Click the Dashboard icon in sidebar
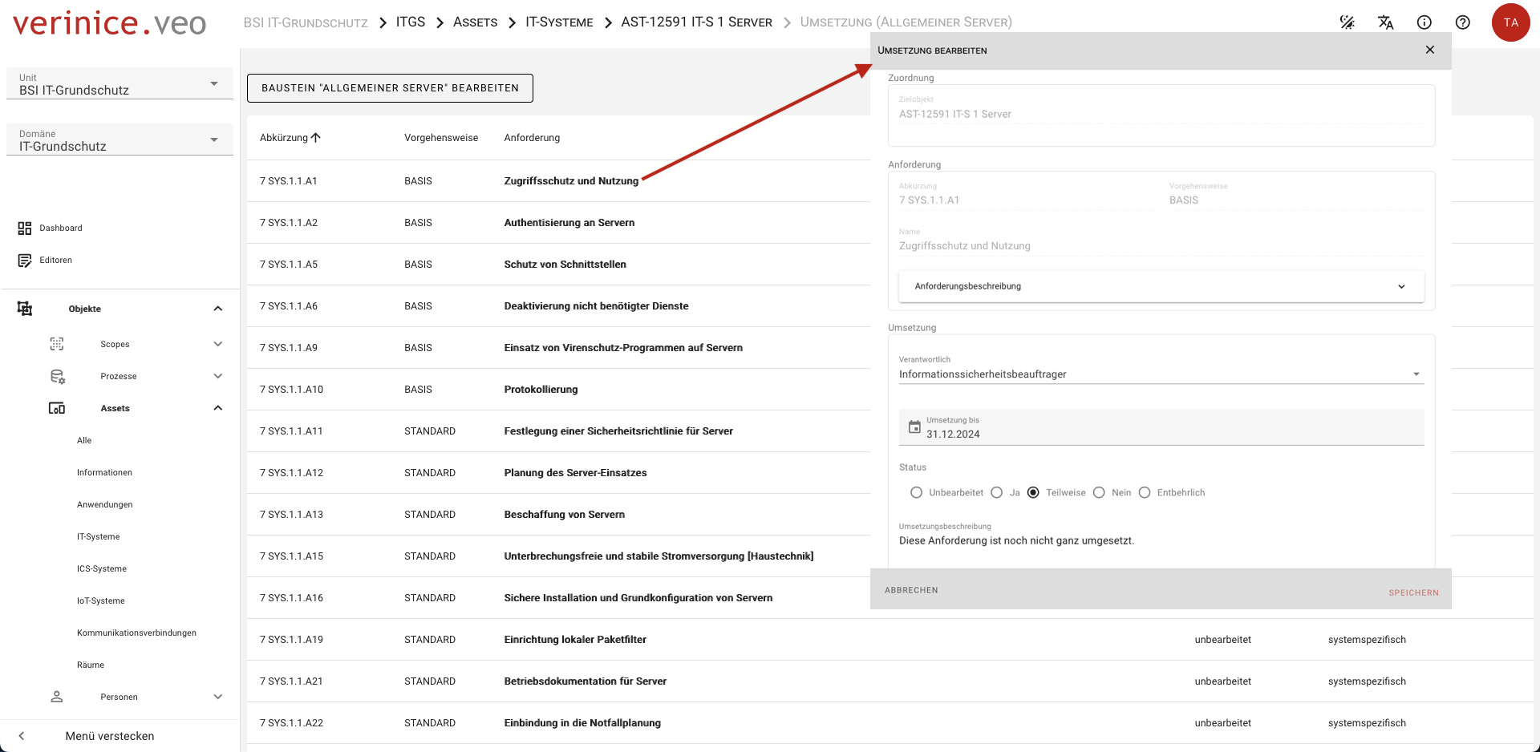 tap(25, 228)
